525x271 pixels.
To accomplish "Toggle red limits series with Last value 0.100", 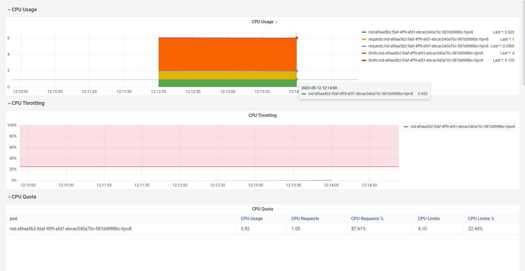I will click(426, 60).
